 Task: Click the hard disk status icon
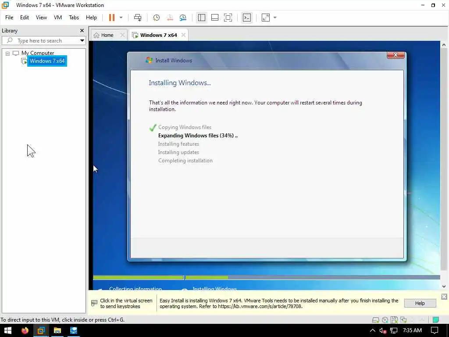375,320
